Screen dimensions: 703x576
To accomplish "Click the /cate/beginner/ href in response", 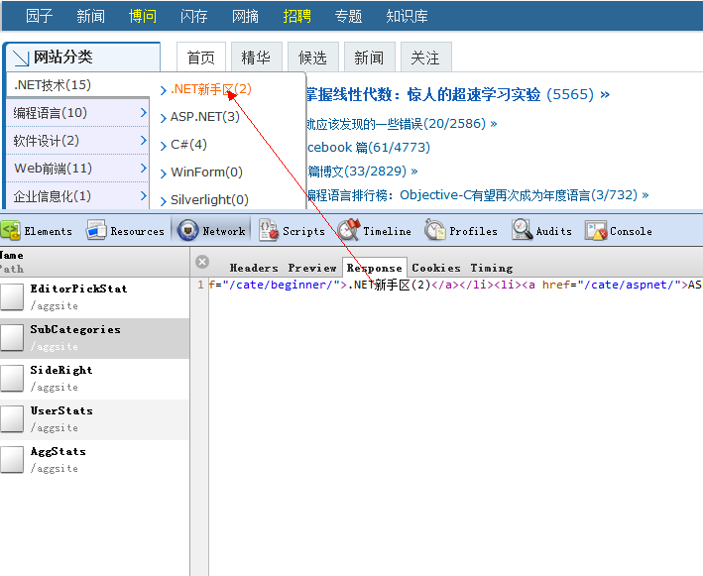I will click(282, 286).
